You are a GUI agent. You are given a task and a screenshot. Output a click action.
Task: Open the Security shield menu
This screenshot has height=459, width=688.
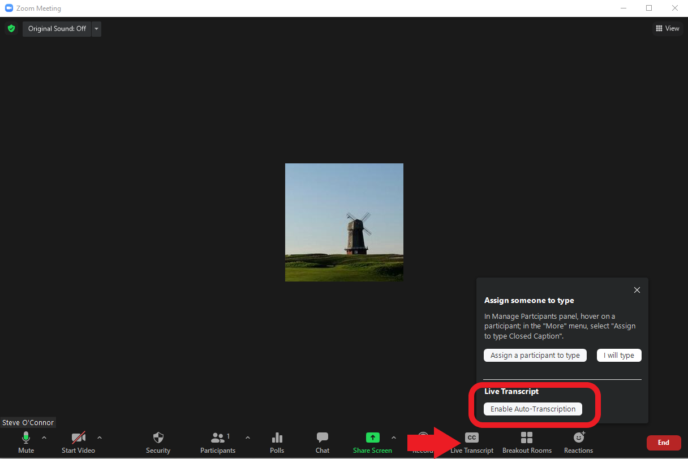tap(158, 439)
